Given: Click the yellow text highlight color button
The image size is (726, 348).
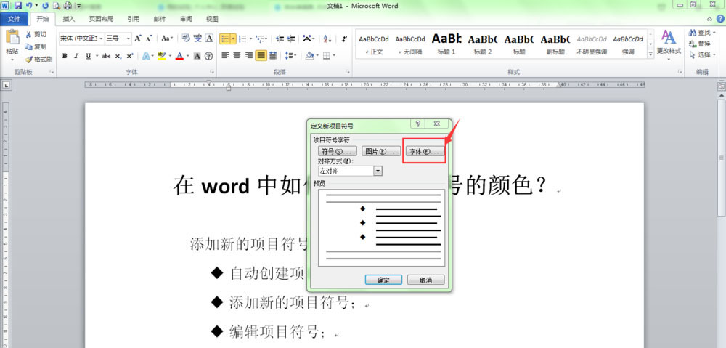Looking at the screenshot, I should (x=161, y=56).
